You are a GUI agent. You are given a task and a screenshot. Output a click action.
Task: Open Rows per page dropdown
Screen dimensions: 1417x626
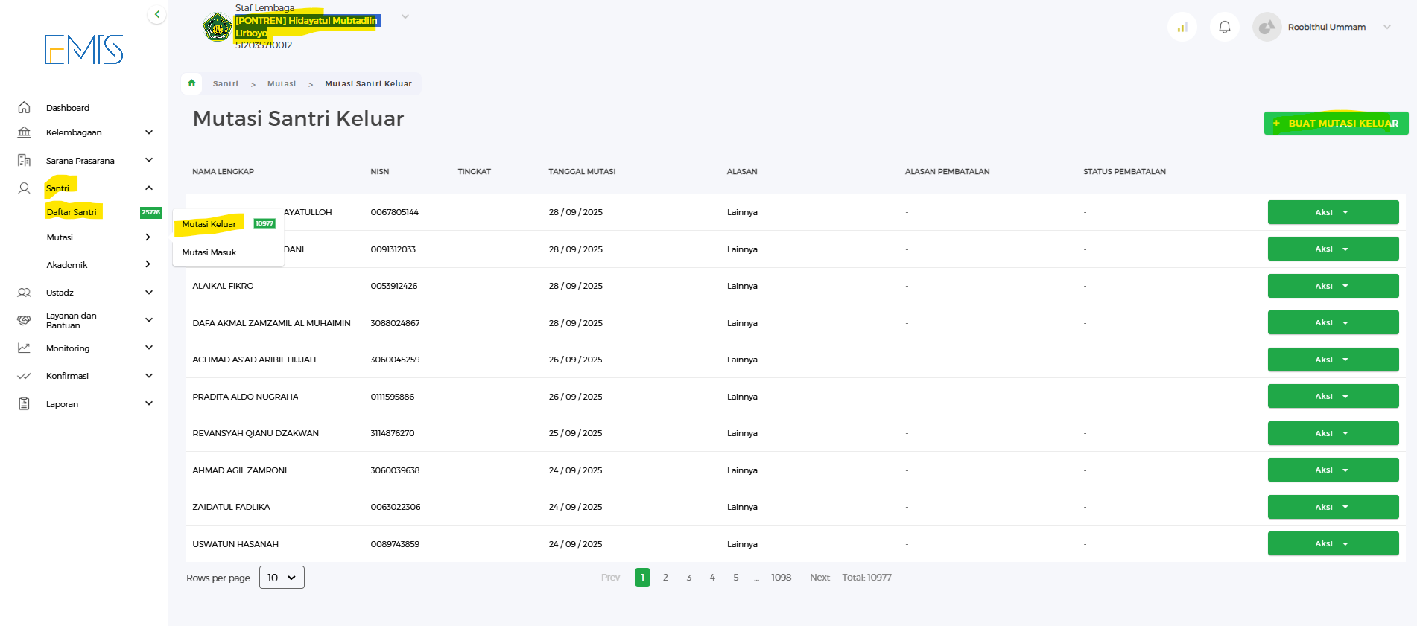282,578
